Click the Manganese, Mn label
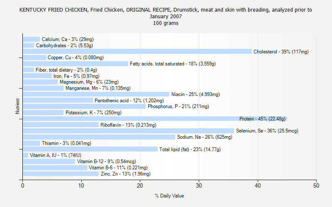 pos(98,88)
